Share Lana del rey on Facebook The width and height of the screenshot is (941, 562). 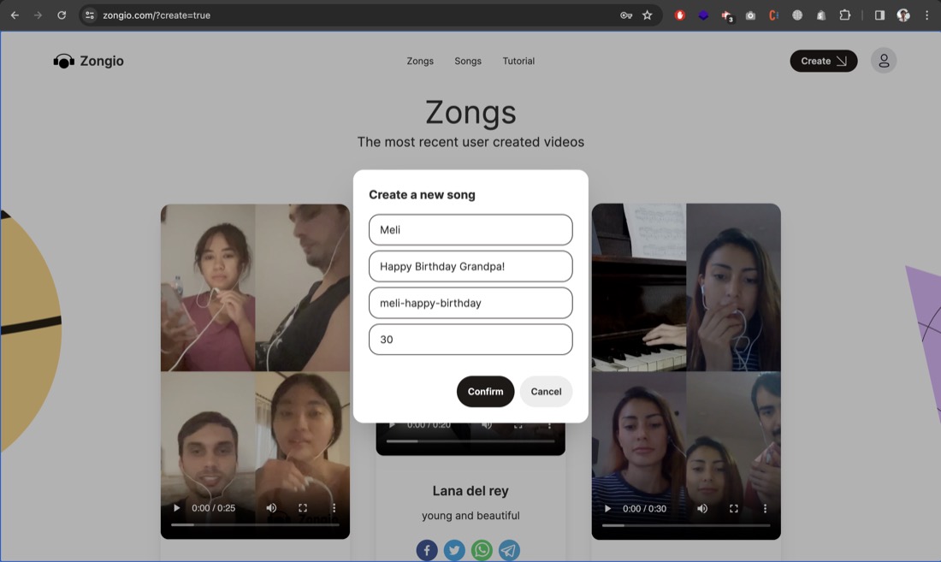pos(427,550)
